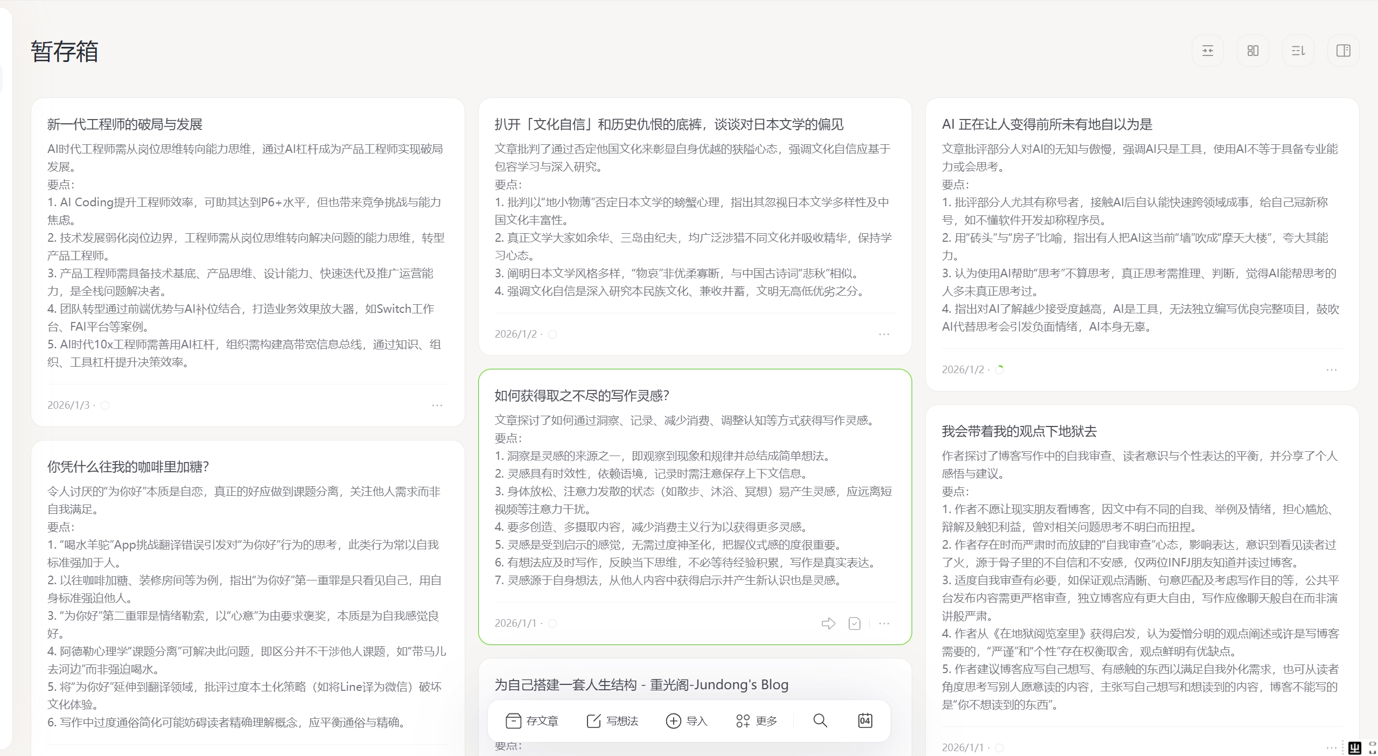
Task: Click the 导入 (import) icon
Action: pos(673,720)
